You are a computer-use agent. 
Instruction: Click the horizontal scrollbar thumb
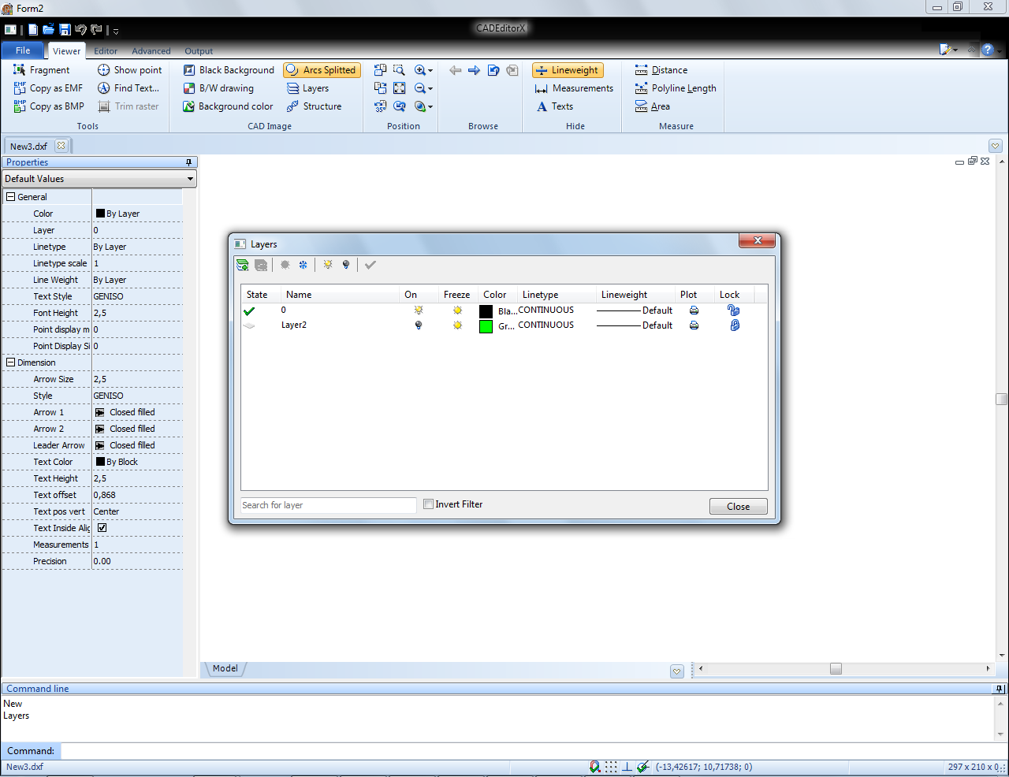836,668
